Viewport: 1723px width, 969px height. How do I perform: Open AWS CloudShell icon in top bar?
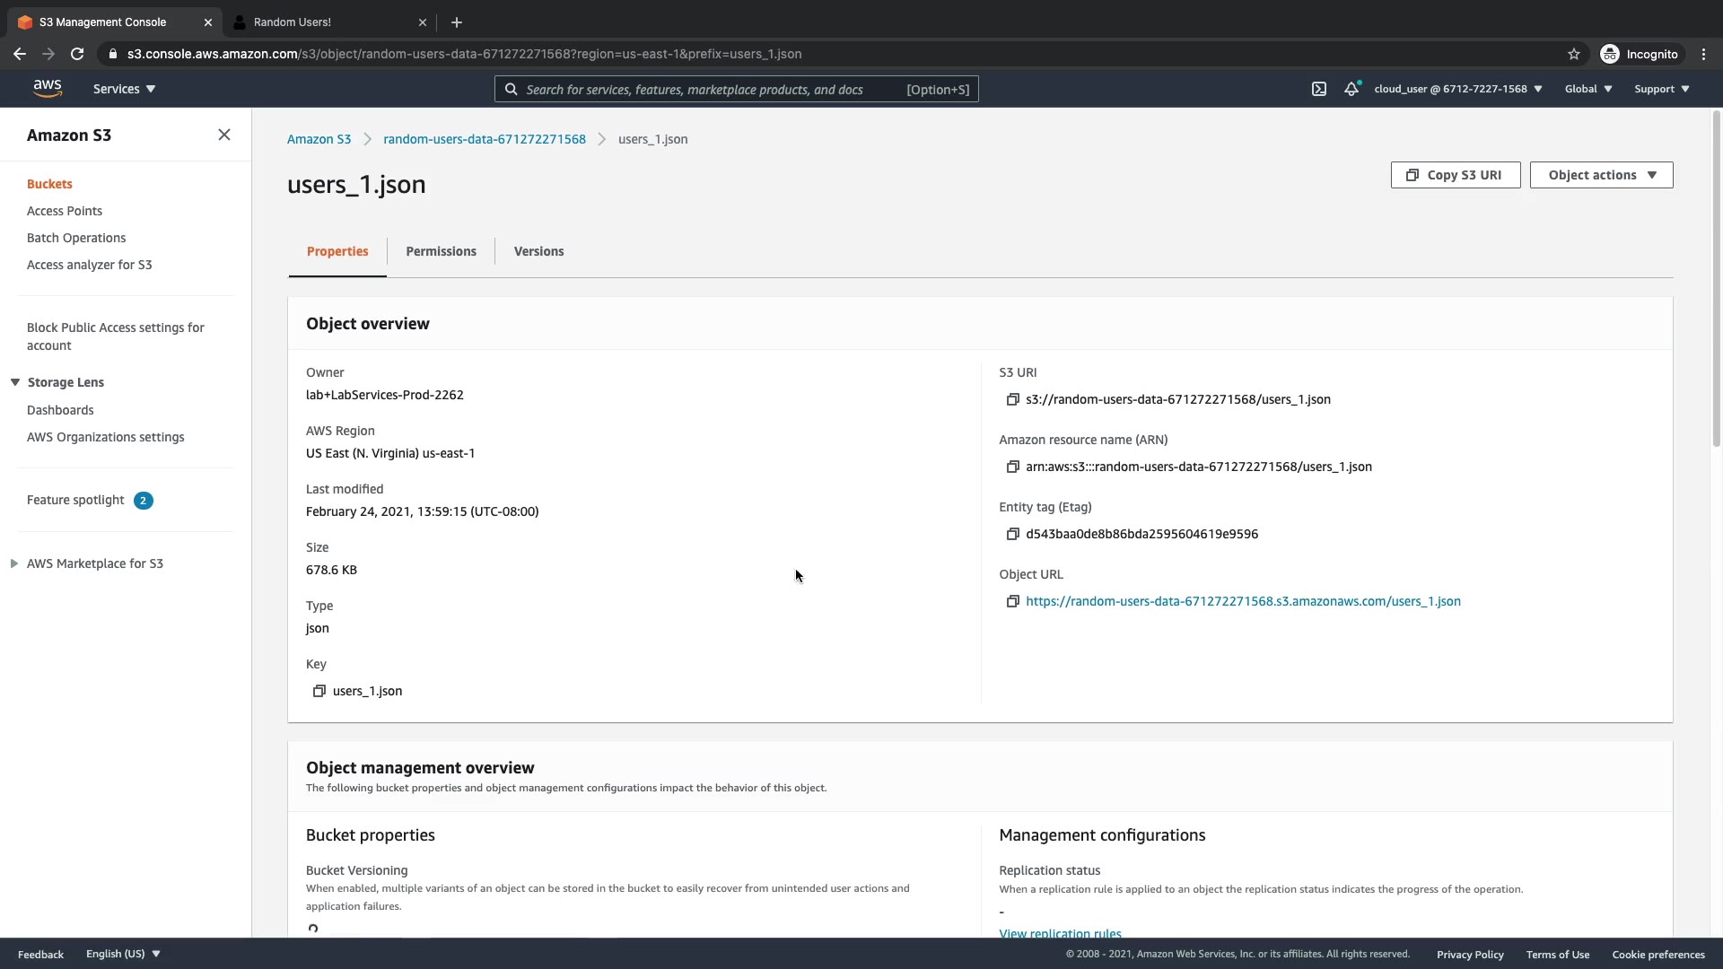tap(1318, 89)
